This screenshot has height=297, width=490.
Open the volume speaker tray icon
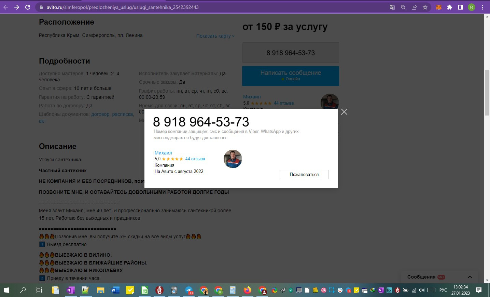(422, 290)
